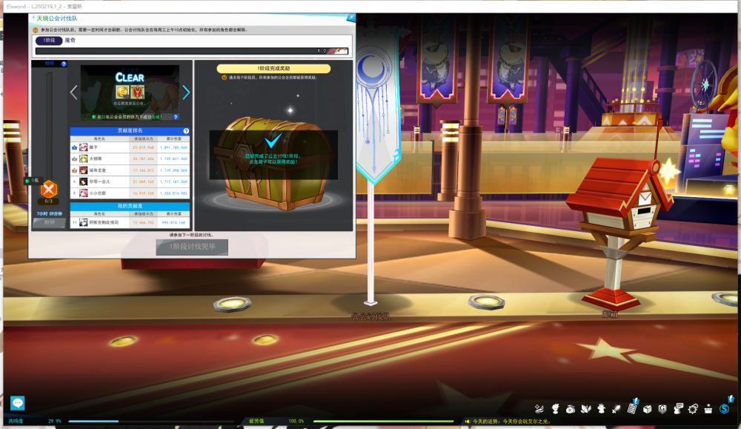Click the 疲劳值 green progress bar
The image size is (741, 429).
[x=383, y=421]
